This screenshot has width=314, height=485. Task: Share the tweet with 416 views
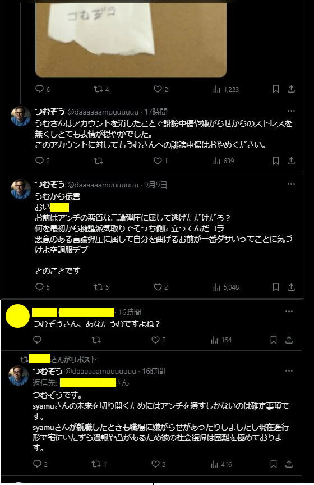pyautogui.click(x=289, y=464)
